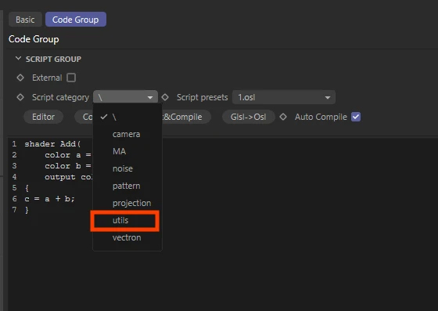Image resolution: width=438 pixels, height=311 pixels.
Task: Click the Code Group heading text
Action: coord(34,39)
